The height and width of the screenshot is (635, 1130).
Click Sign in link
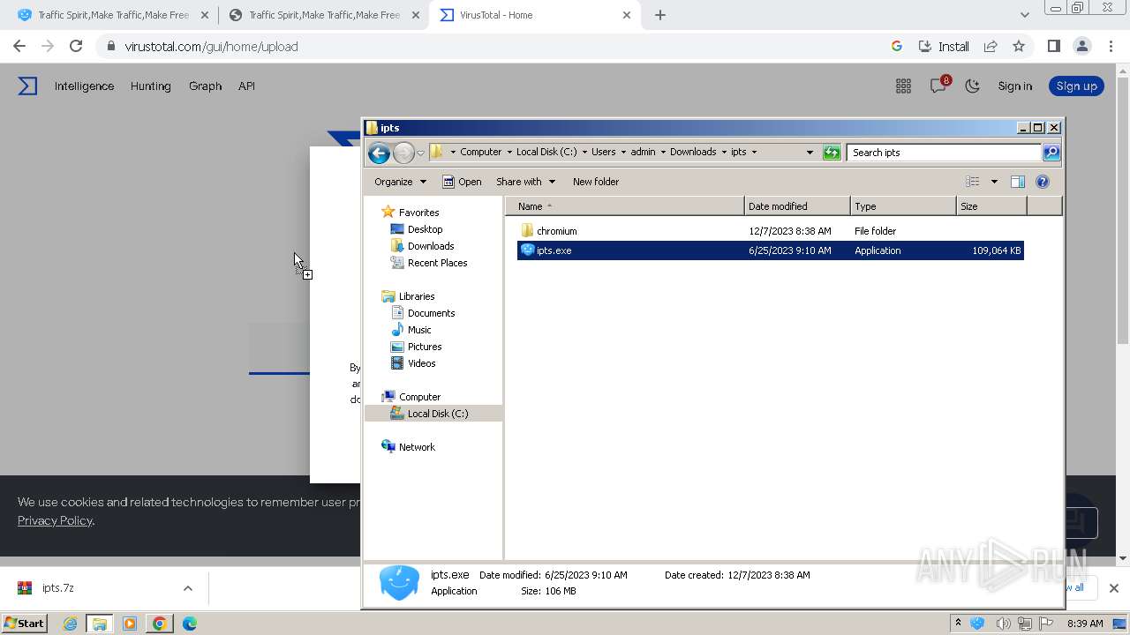pyautogui.click(x=1015, y=86)
